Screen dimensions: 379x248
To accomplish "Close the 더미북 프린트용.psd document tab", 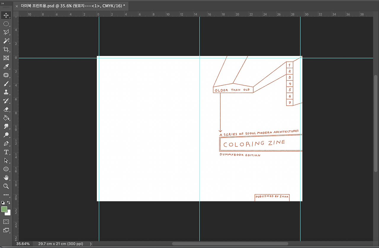I will pyautogui.click(x=17, y=6).
